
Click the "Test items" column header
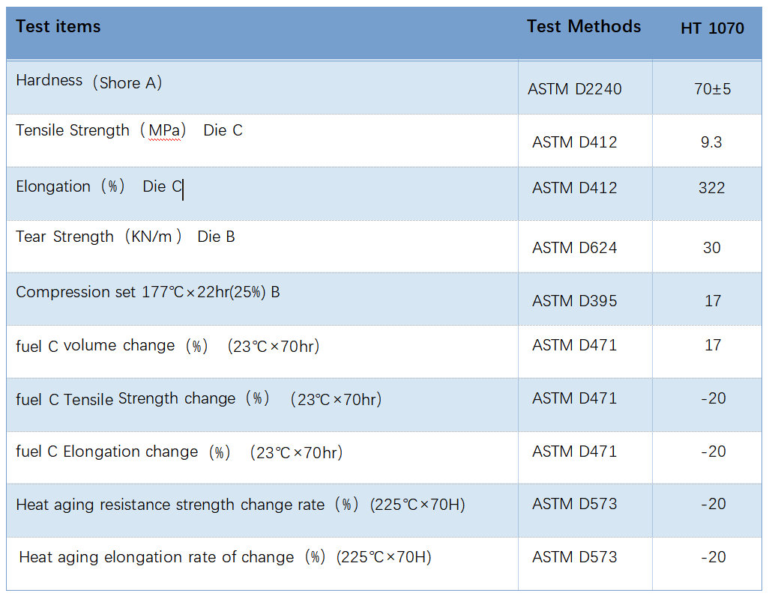[58, 27]
